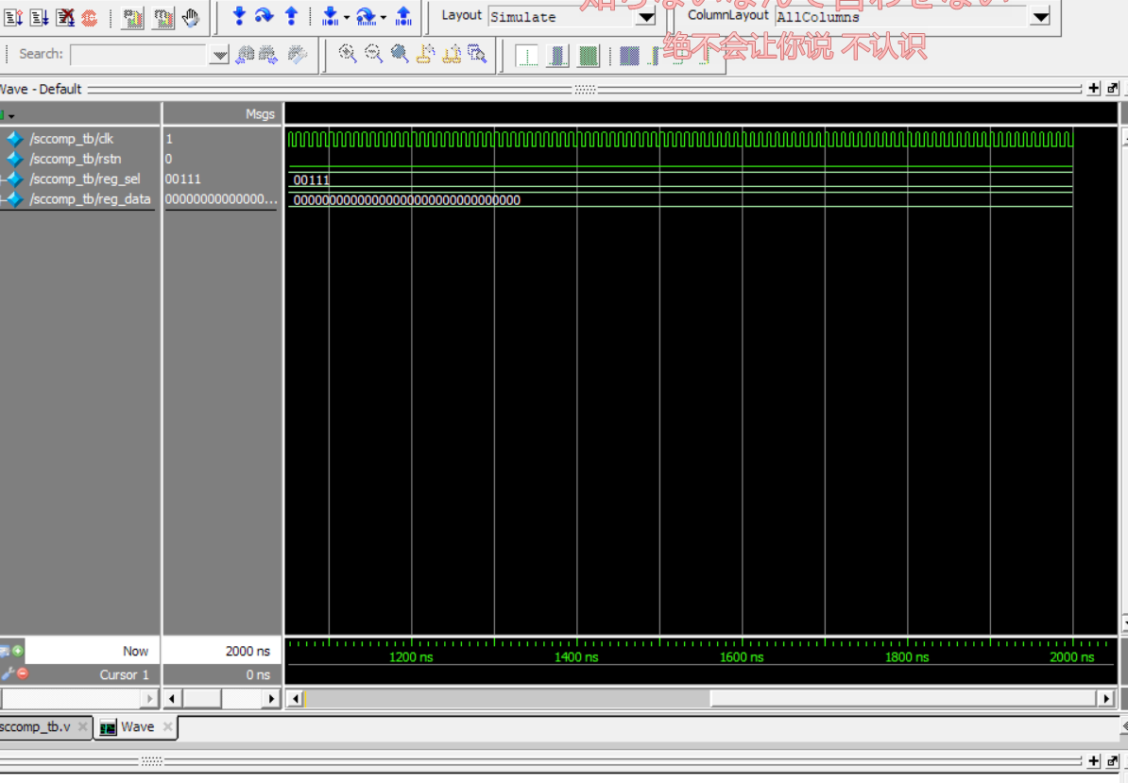Click the red break simulation icon
Screen dimensions: 1128x783
pos(89,17)
